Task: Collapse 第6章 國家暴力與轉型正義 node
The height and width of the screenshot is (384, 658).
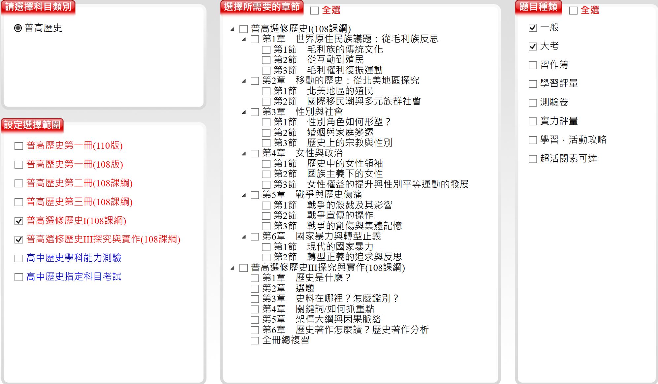Action: (244, 237)
